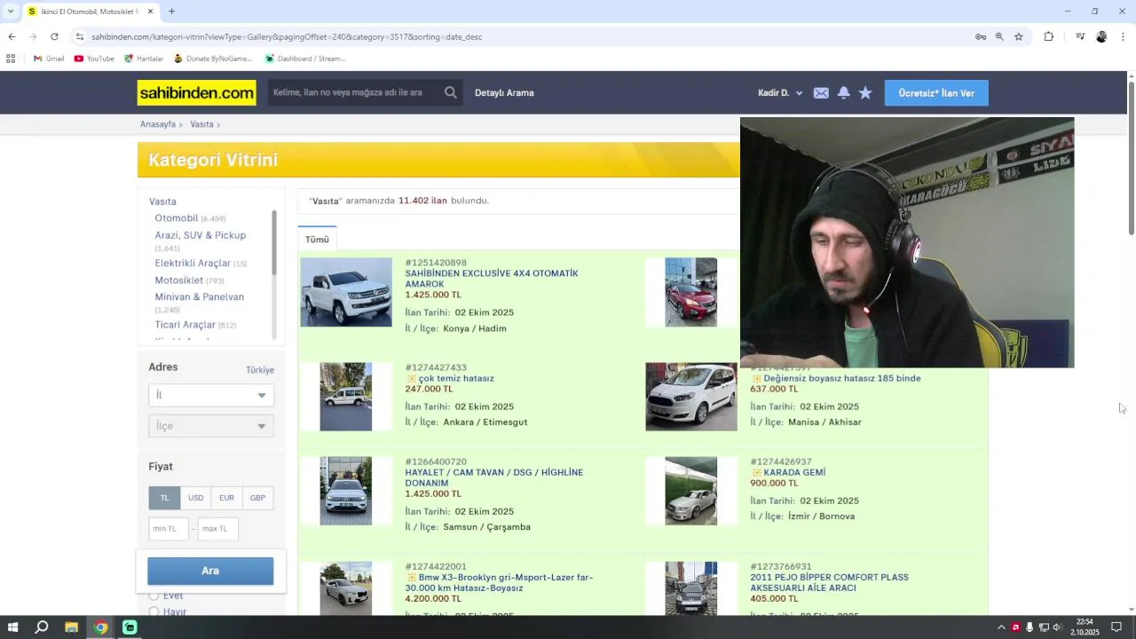Select the GBP currency toggle
Screen dimensions: 1136x639
[257, 498]
